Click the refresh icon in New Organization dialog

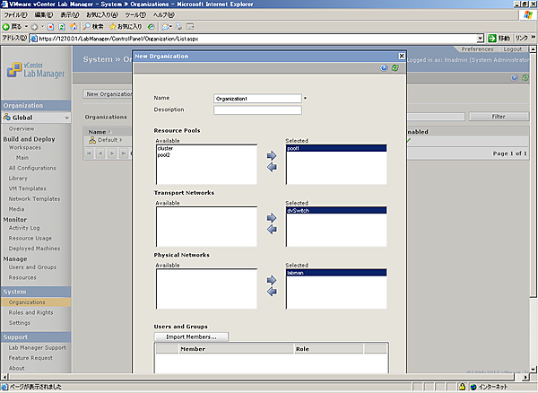pos(395,67)
